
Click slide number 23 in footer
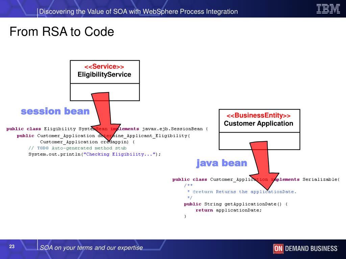pos(12,247)
